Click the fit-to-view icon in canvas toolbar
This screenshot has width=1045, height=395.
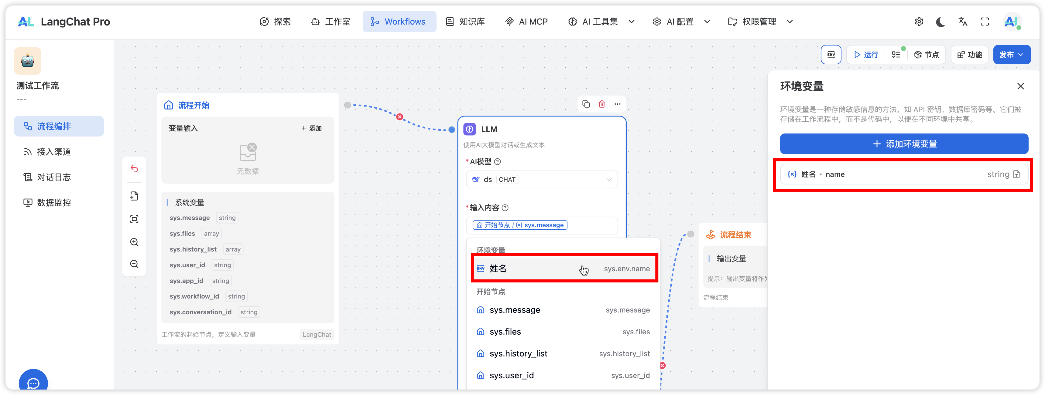point(134,219)
